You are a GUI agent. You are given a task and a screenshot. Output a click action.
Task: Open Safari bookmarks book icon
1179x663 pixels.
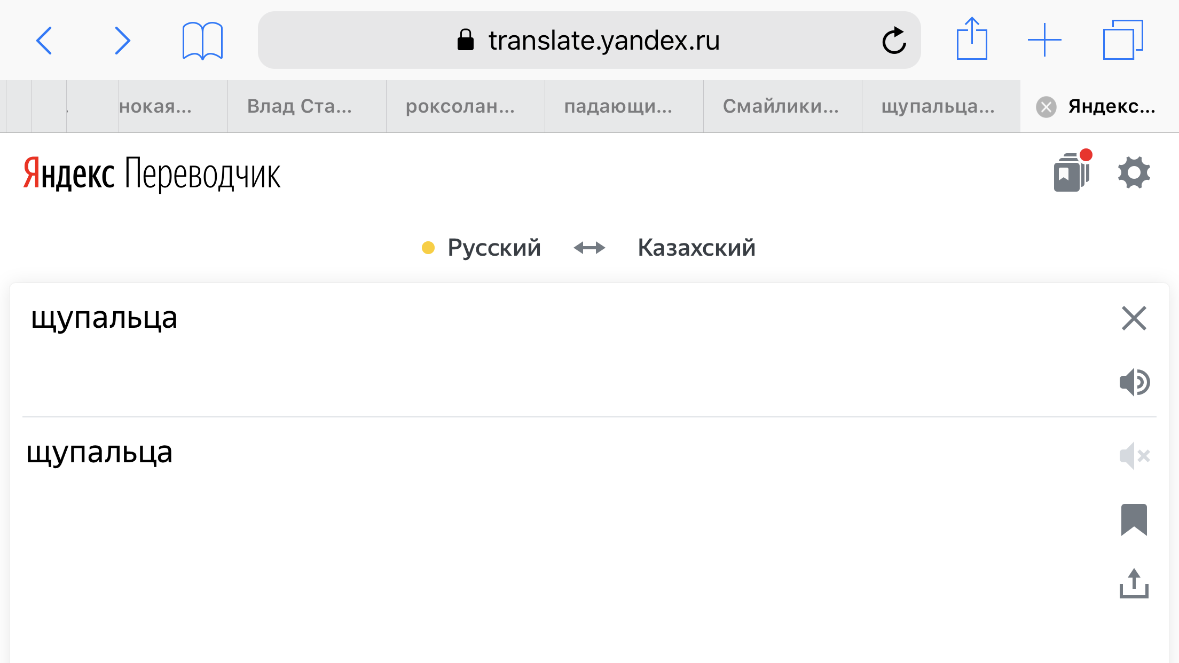coord(202,41)
